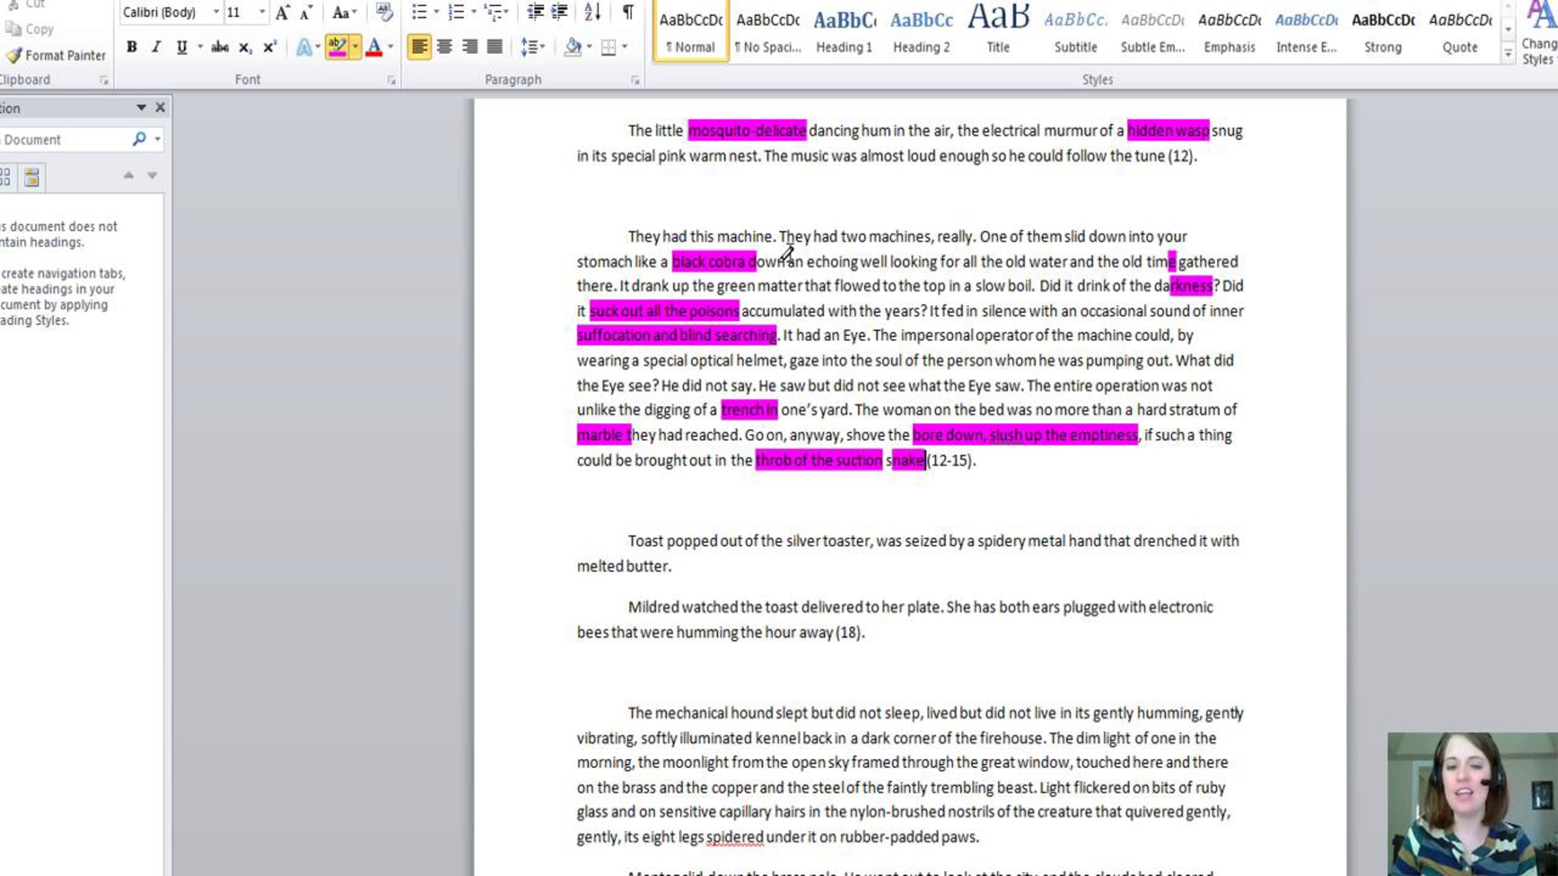Center-align the paragraph
This screenshot has width=1558, height=876.
click(x=445, y=47)
